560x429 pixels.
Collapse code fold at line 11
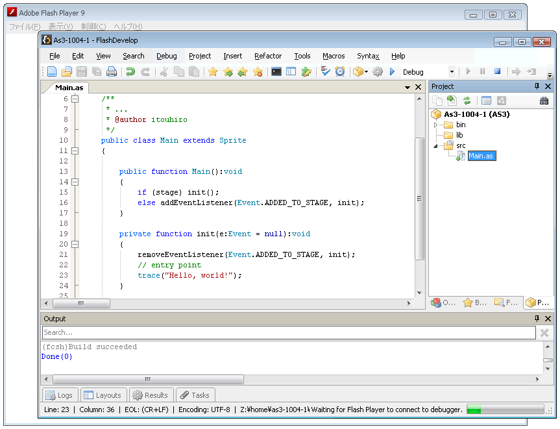(75, 151)
